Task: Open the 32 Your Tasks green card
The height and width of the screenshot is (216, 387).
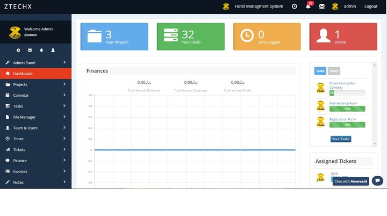Action: click(190, 37)
